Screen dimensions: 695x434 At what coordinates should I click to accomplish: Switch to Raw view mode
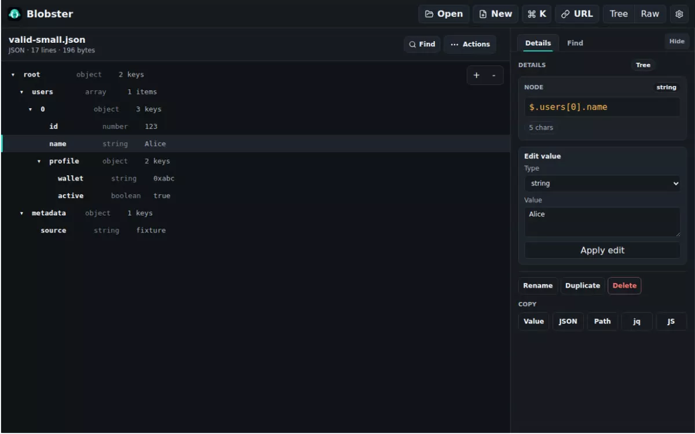coord(650,14)
